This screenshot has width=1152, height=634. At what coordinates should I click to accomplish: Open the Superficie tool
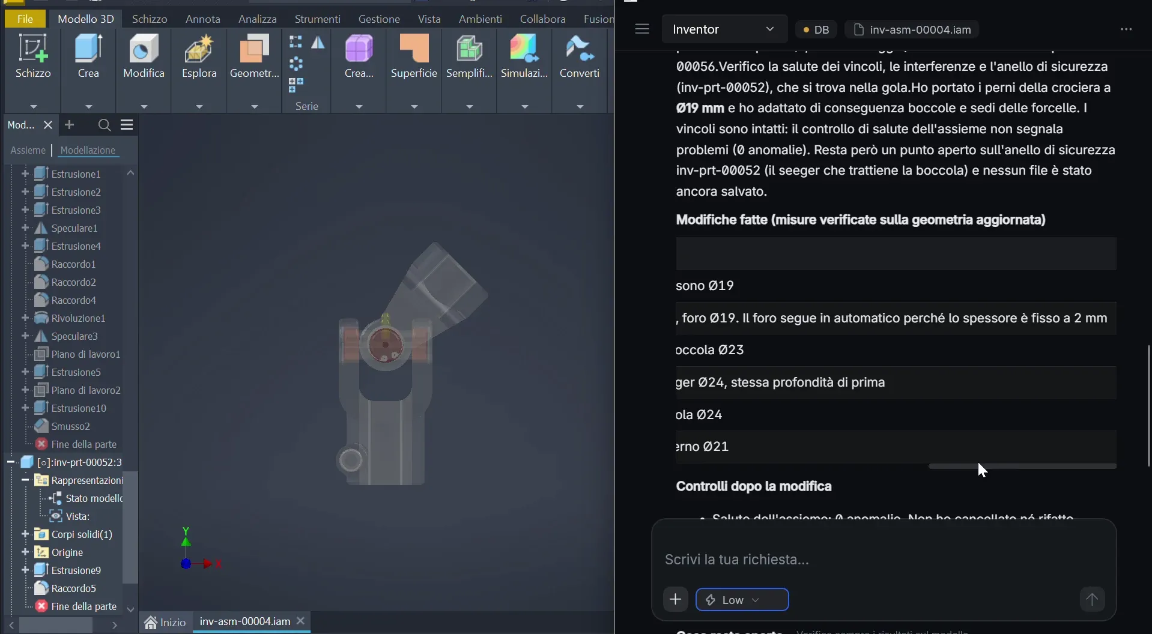tap(414, 56)
